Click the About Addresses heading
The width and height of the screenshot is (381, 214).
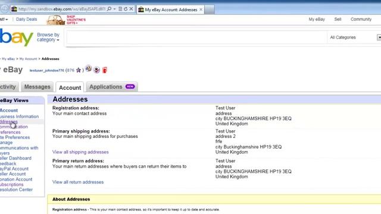point(71,199)
